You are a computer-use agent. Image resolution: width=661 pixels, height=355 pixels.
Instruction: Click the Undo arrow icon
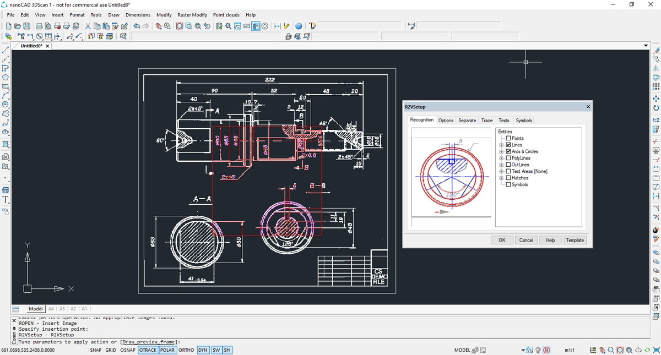click(x=137, y=26)
